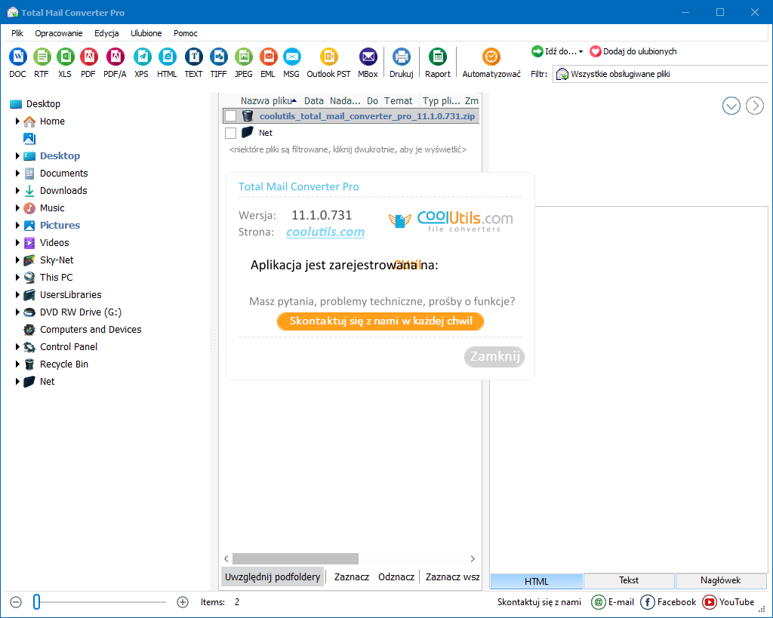The image size is (773, 618).
Task: Click the zoom slider handle
Action: pyautogui.click(x=36, y=601)
